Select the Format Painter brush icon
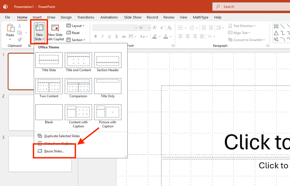The width and height of the screenshot is (290, 186). coord(20,39)
